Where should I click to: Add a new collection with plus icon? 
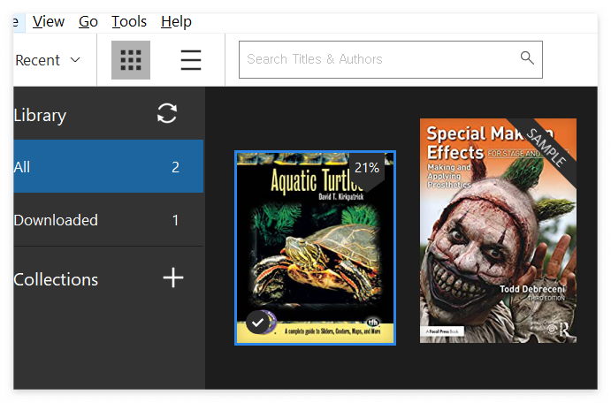point(173,278)
